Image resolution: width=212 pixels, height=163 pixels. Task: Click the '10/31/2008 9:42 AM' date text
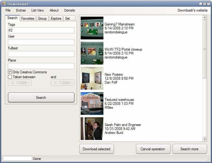click(x=120, y=129)
